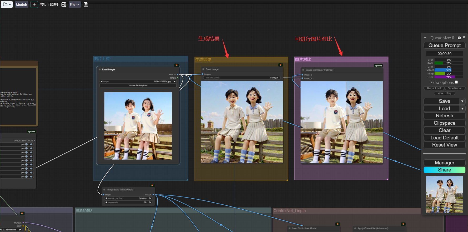Collapse the Image Comparer node via its title dot
468x232 pixels.
point(303,70)
